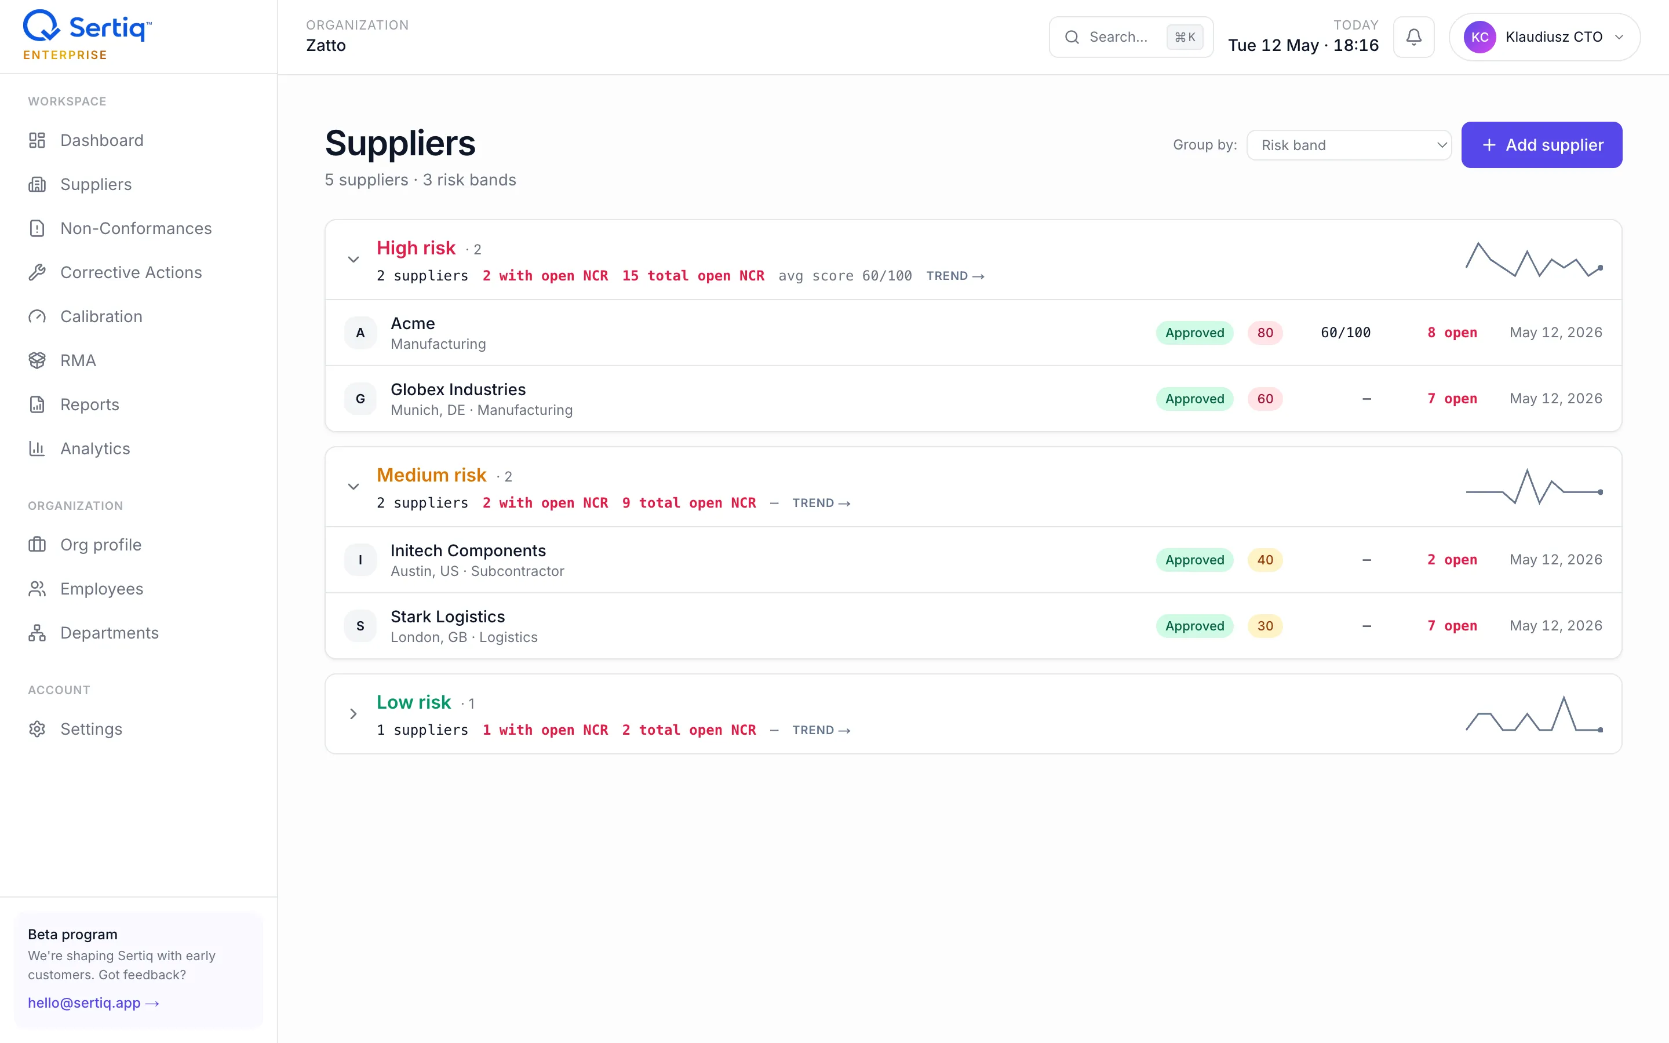Click the Org profile briefcase icon

[37, 544]
